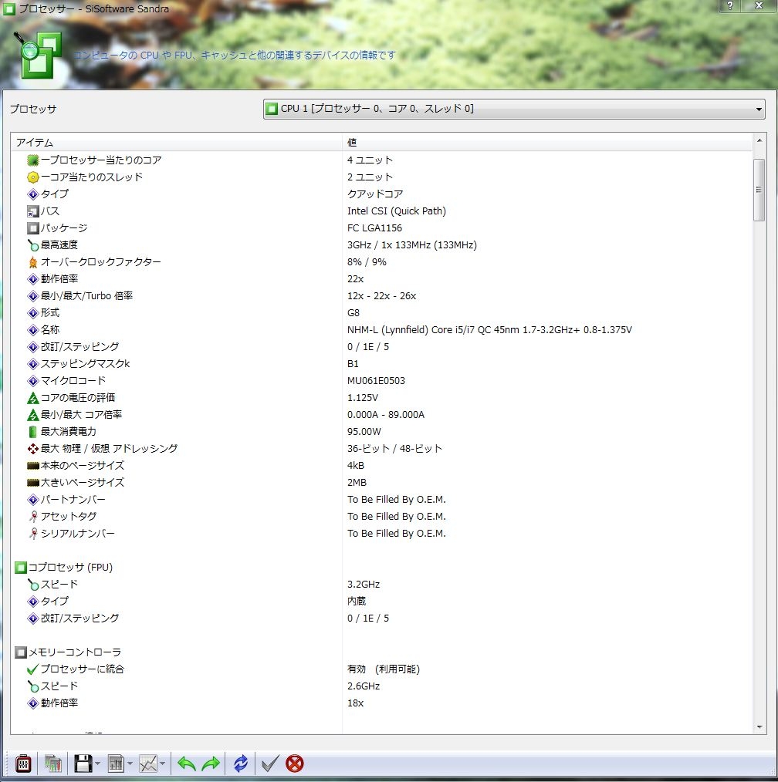
Task: Click the copy report pages icon
Action: 53,763
